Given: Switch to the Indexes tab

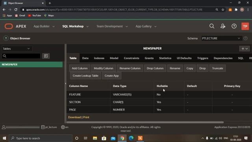Looking at the screenshot, I should click(99, 58).
